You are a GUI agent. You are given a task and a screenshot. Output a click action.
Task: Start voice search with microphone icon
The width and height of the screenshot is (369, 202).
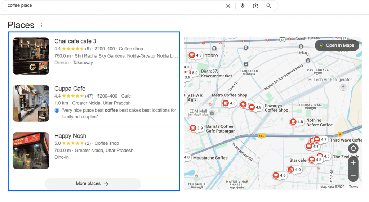point(243,6)
